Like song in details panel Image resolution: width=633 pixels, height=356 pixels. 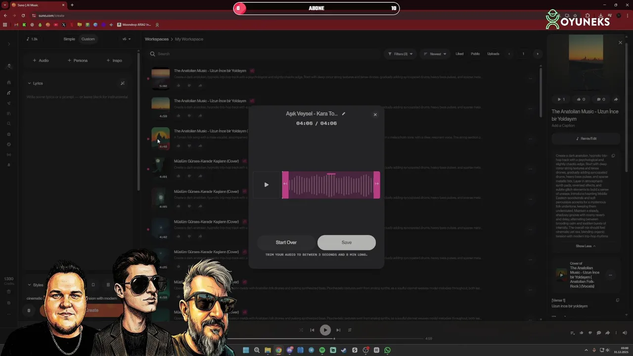click(x=581, y=99)
